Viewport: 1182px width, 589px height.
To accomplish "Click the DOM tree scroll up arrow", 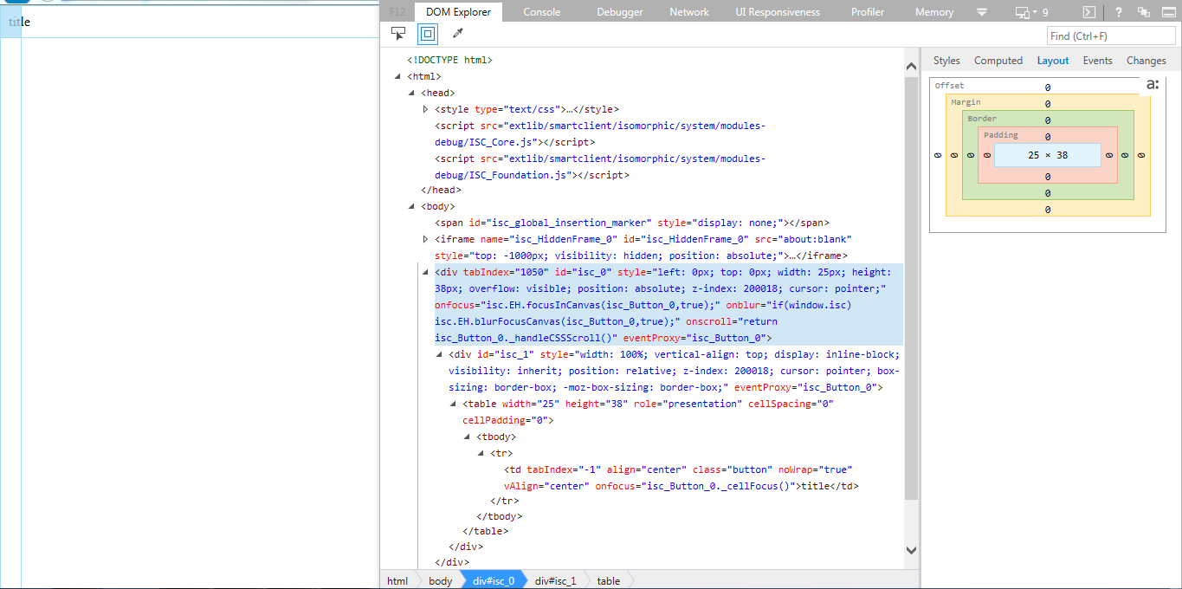I will coord(911,67).
